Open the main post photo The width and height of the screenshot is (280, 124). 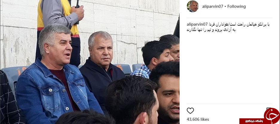click(90, 62)
